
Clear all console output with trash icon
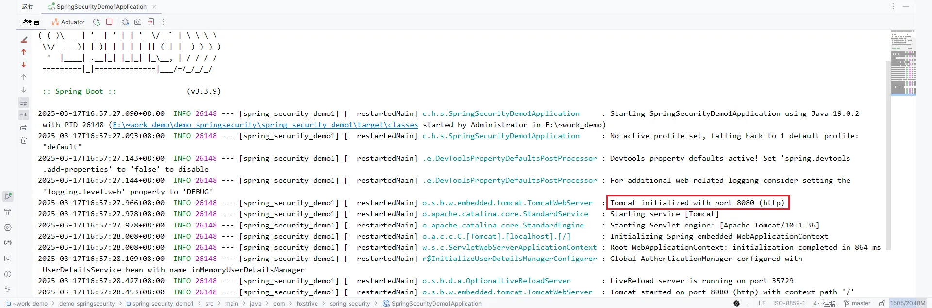click(x=24, y=140)
